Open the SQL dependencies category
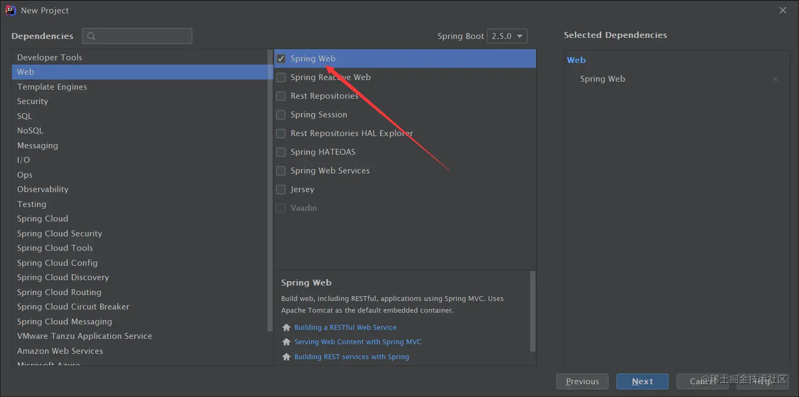The image size is (799, 397). click(x=142, y=116)
